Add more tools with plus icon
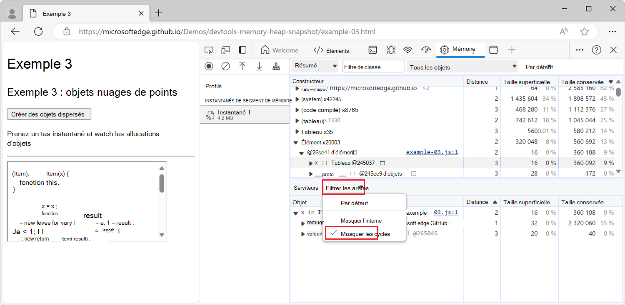This screenshot has width=625, height=305. click(x=512, y=50)
